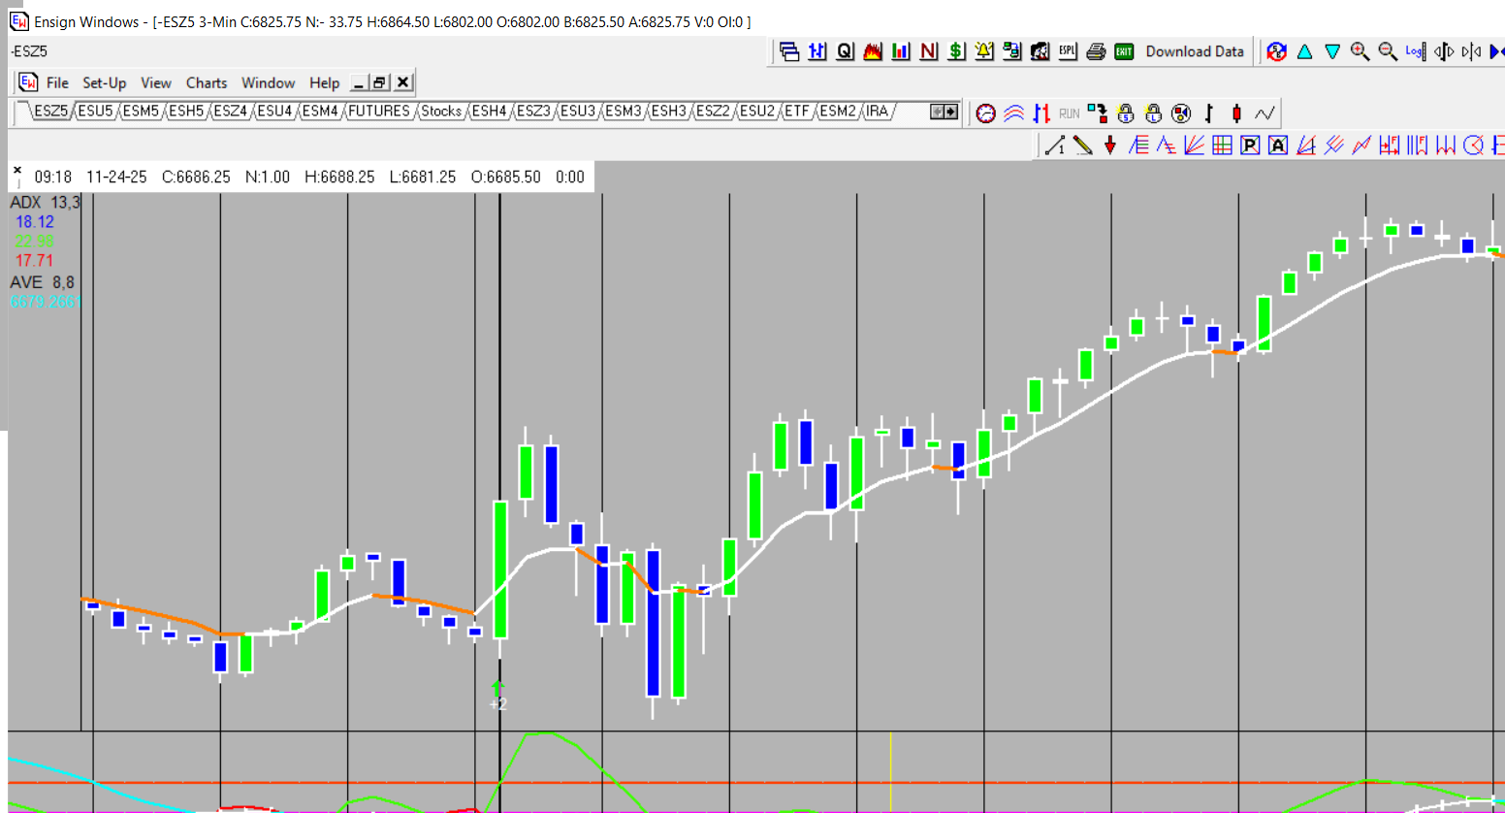Click the zoom out magnifier icon
Image resolution: width=1505 pixels, height=813 pixels.
coord(1388,51)
